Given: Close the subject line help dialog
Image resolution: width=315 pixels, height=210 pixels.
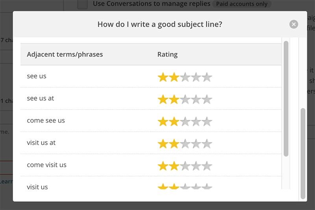Looking at the screenshot, I should coord(293,24).
